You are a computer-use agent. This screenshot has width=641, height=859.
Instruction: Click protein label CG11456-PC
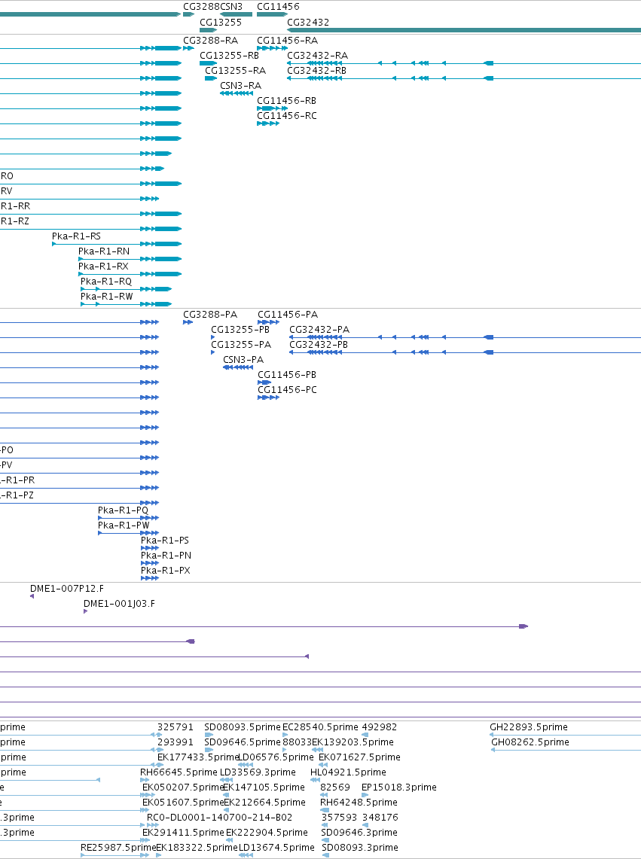pyautogui.click(x=287, y=390)
